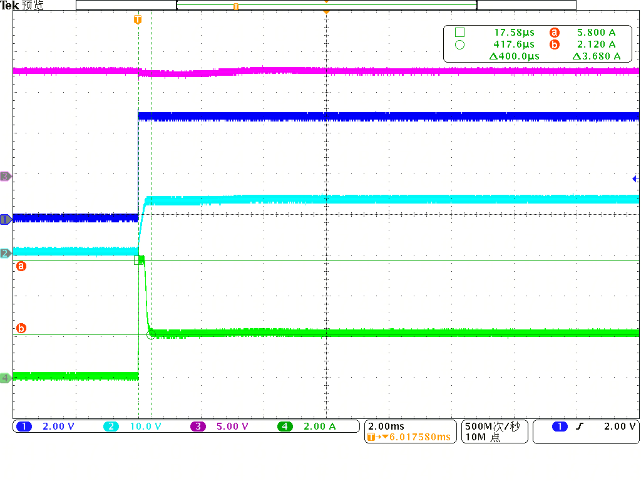Screen dimensions: 641x481
Task: Click cursor a icon in readout box
Action: click(555, 33)
